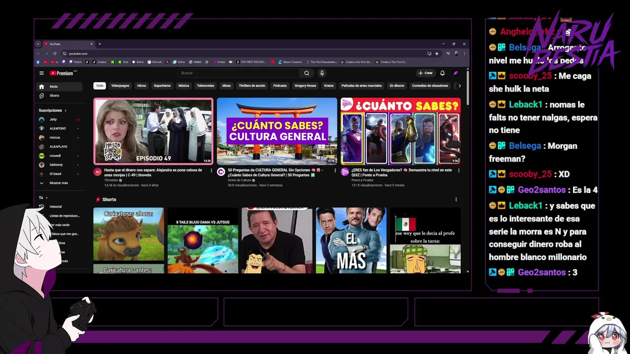The image size is (630, 354).
Task: Show more filter chips with arrow
Action: 460,86
